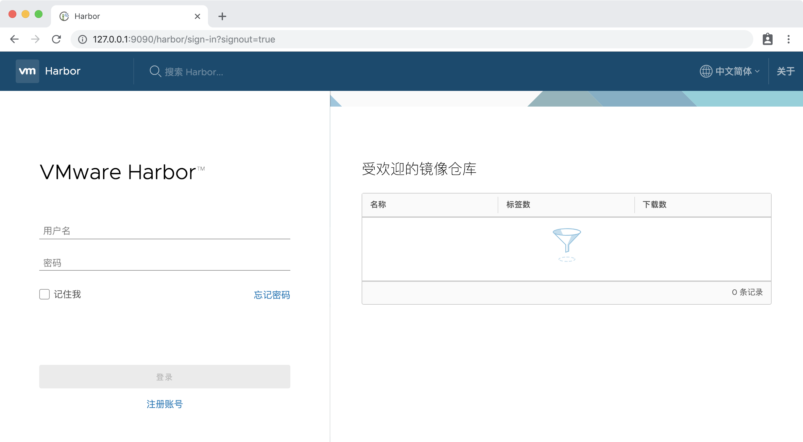
Task: Click the browser forward arrow
Action: point(35,39)
